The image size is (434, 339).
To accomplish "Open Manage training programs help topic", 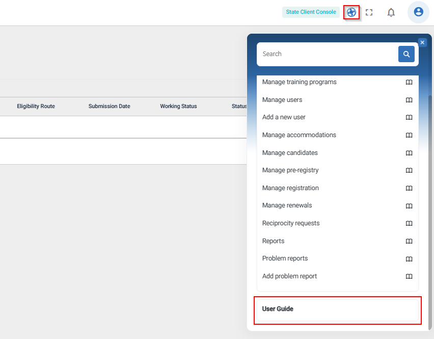I will [299, 82].
